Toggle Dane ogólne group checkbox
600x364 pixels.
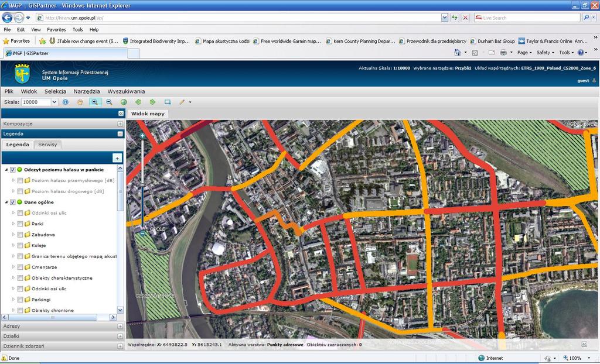13,202
